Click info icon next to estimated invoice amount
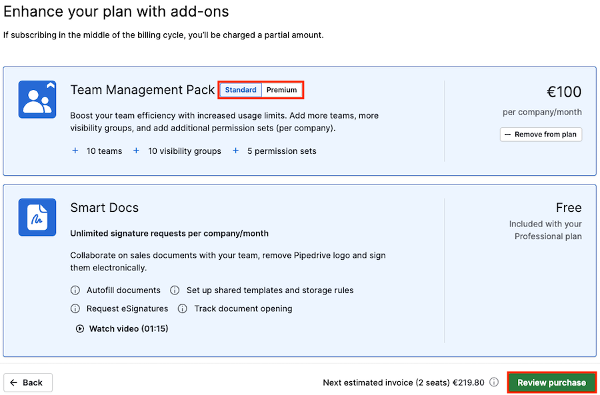Viewport: 600px width, 395px height. (494, 382)
